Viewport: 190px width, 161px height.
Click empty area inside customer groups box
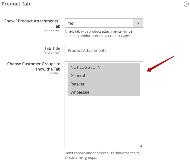(104, 121)
